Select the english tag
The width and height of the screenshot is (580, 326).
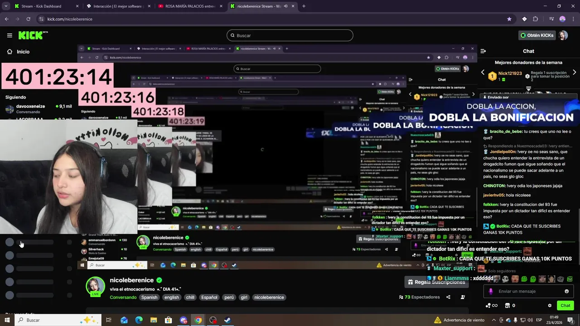[172, 297]
